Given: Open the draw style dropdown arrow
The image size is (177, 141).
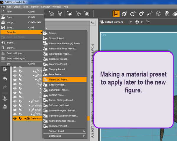Looking at the screenshot, I should (142, 22).
